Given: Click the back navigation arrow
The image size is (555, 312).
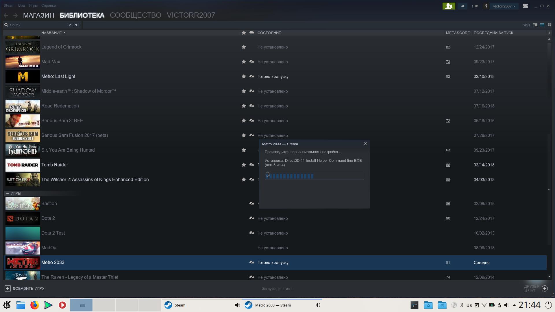Looking at the screenshot, I should point(6,15).
